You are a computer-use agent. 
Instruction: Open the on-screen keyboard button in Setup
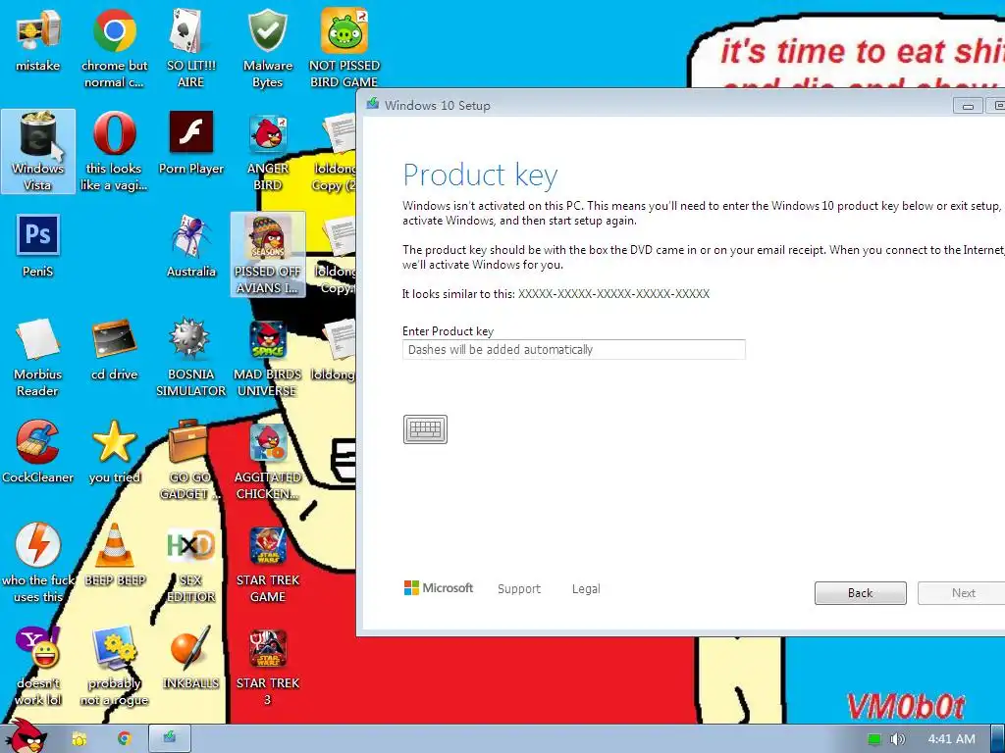[425, 429]
